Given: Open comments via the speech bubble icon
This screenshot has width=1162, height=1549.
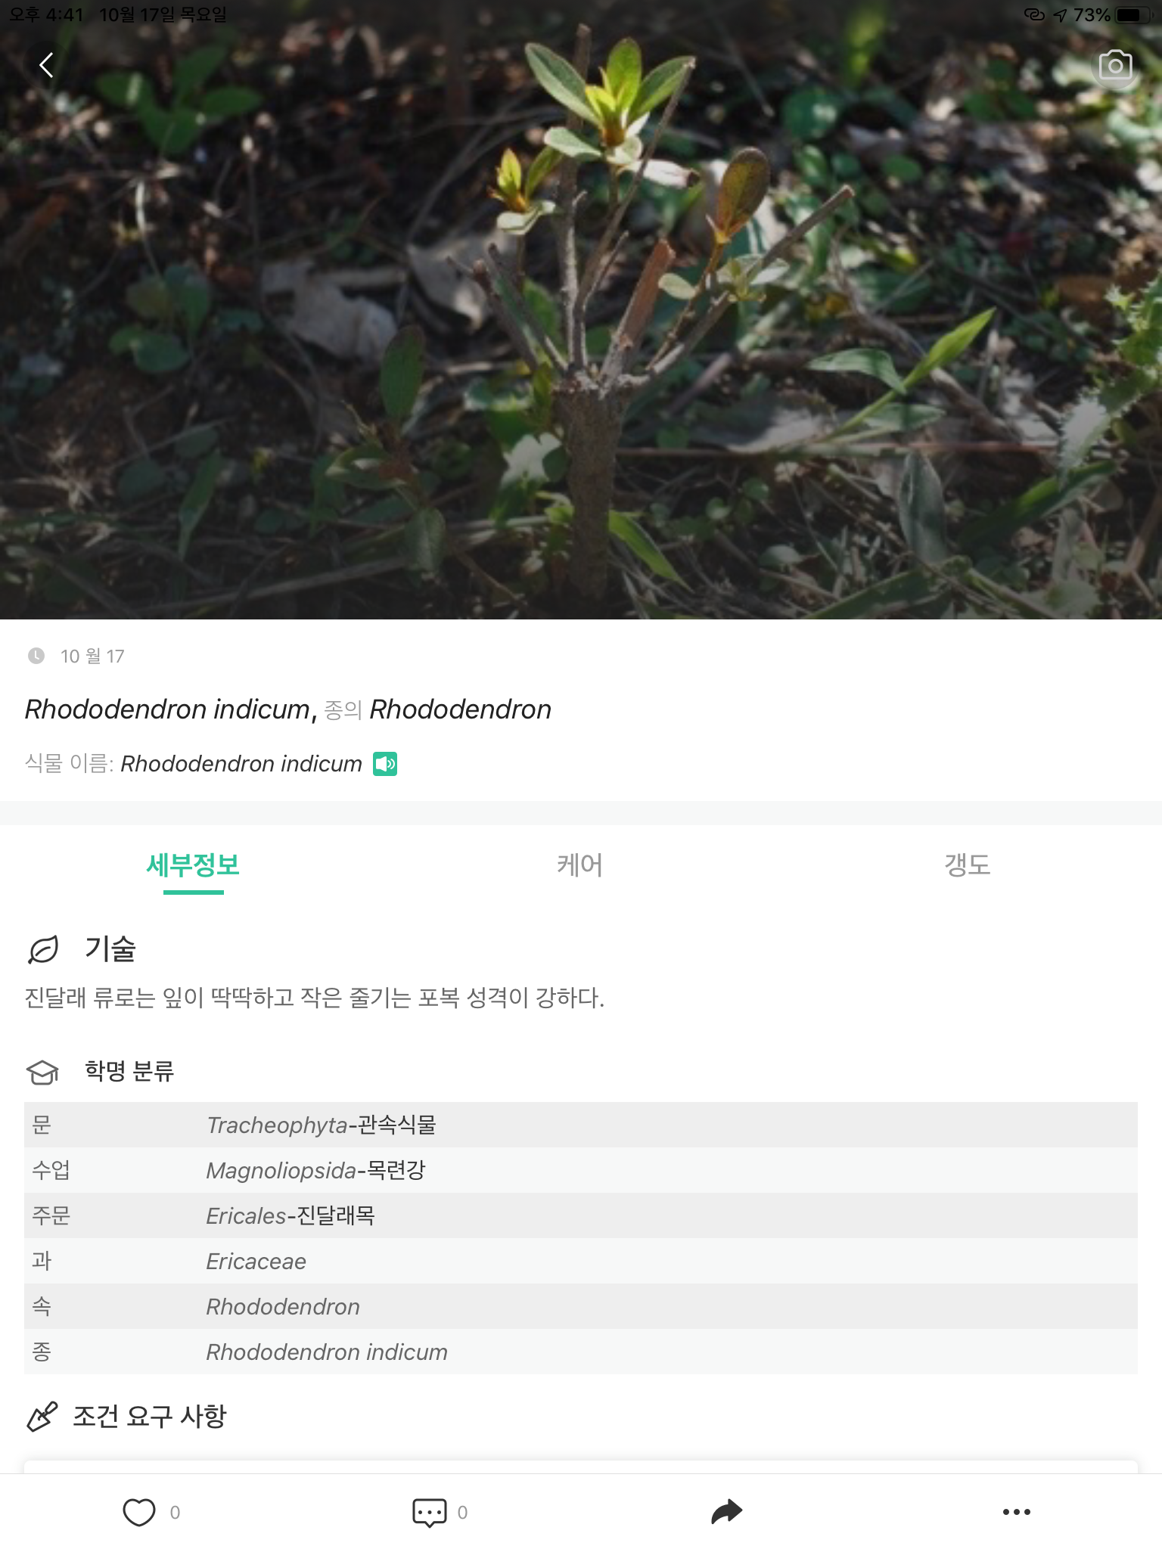Looking at the screenshot, I should (429, 1512).
